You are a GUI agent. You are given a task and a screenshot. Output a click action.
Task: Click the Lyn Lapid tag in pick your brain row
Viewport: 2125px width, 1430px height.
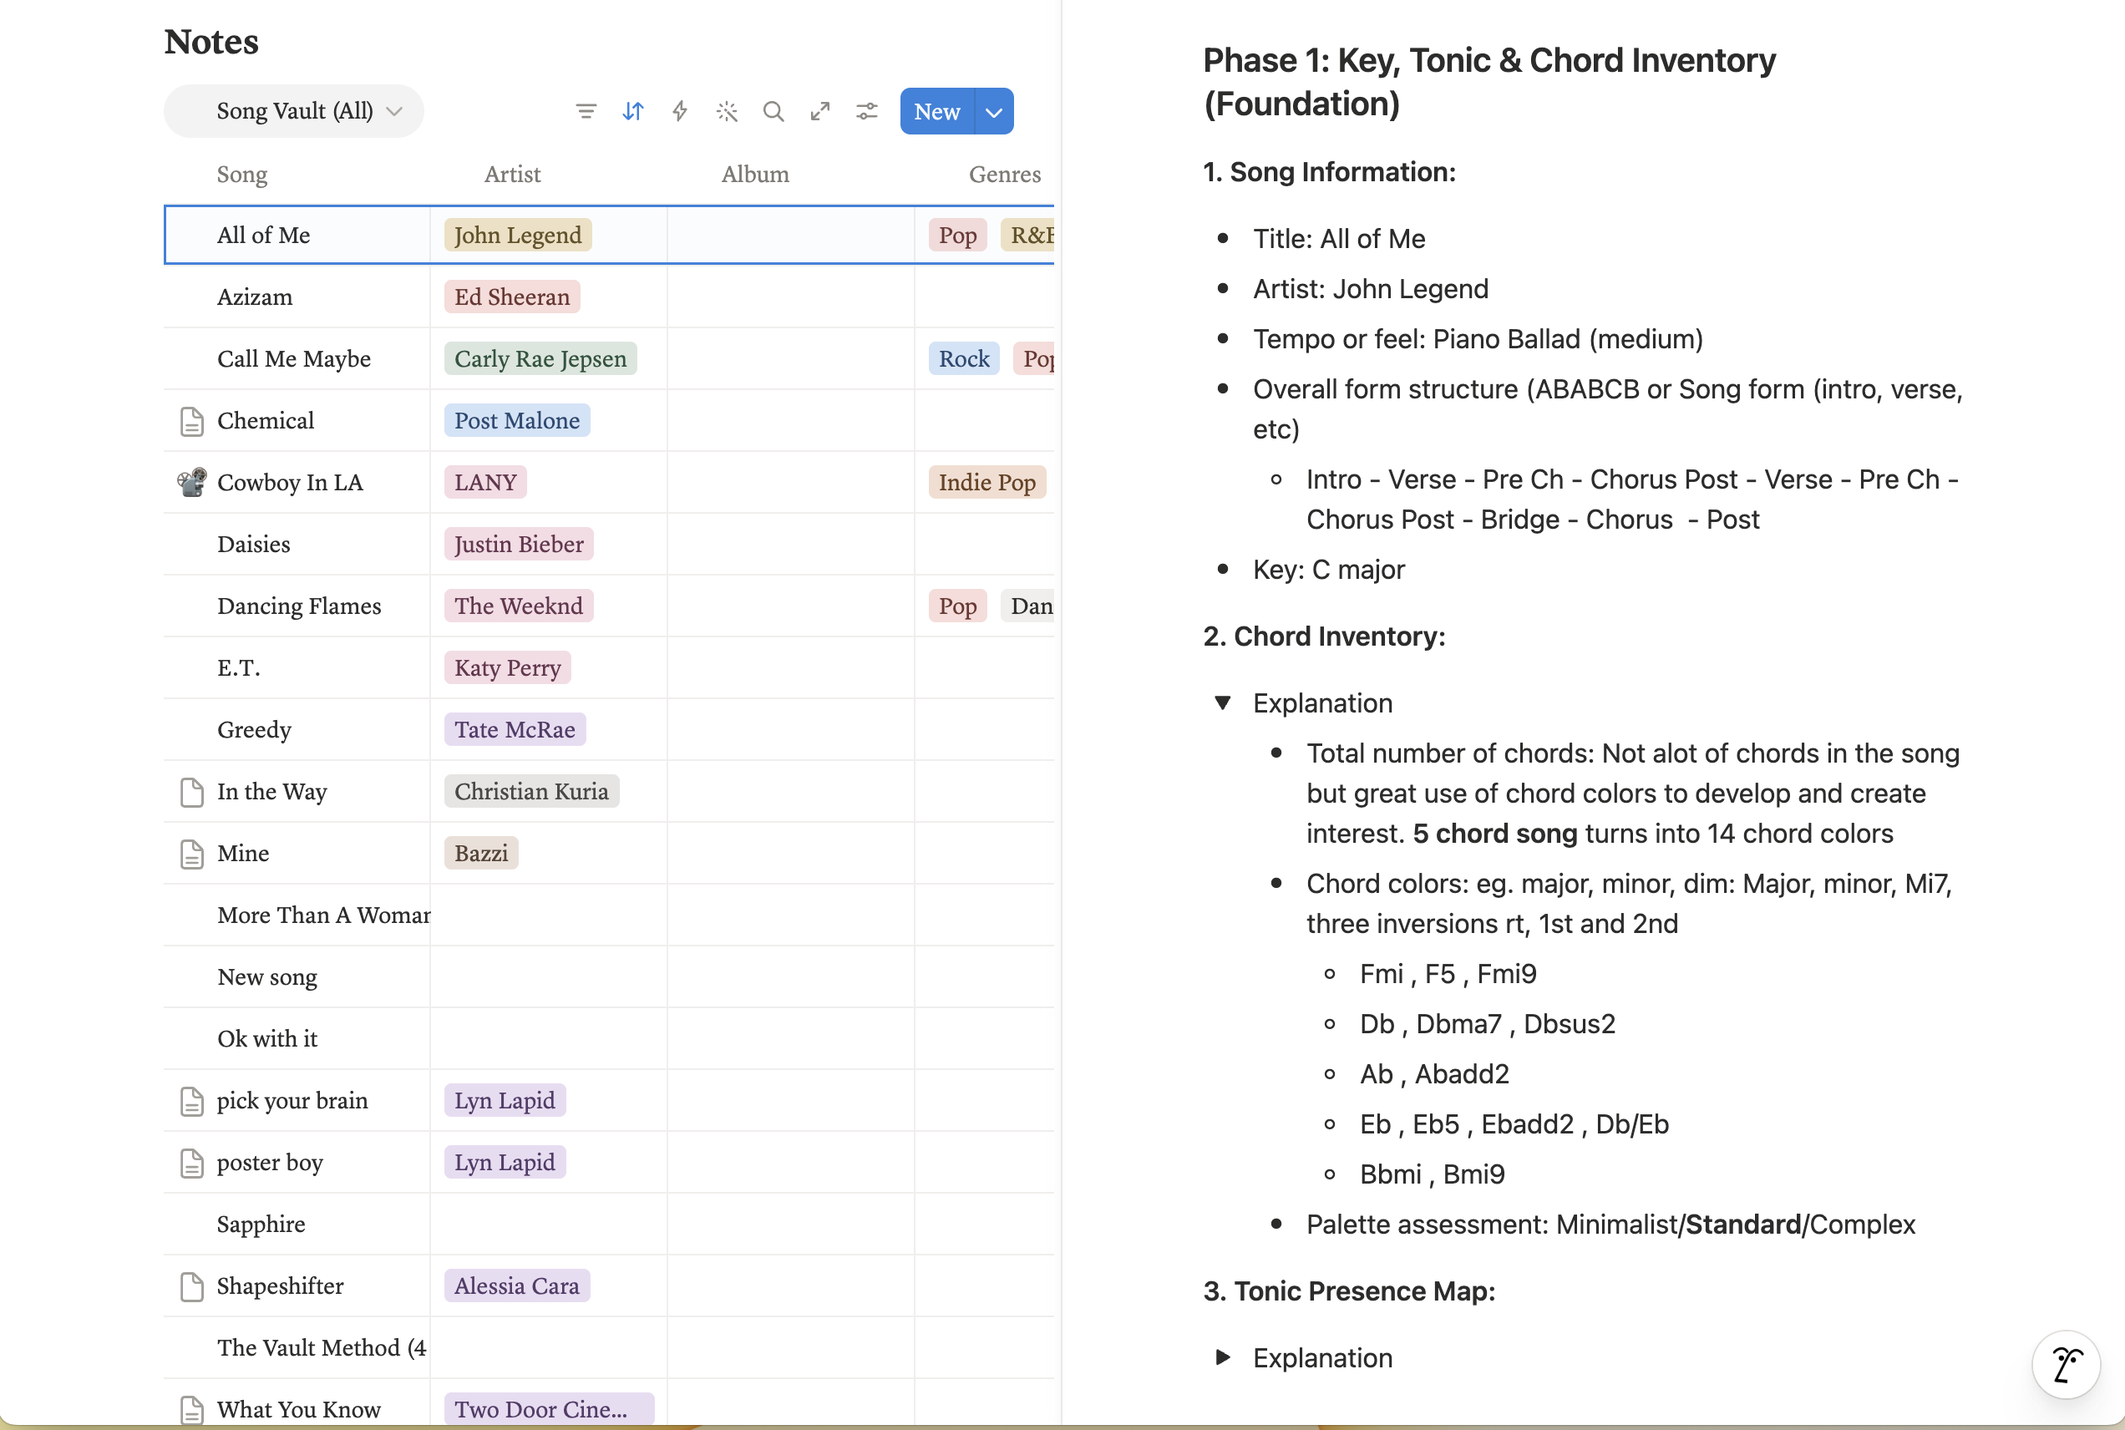click(x=505, y=1101)
